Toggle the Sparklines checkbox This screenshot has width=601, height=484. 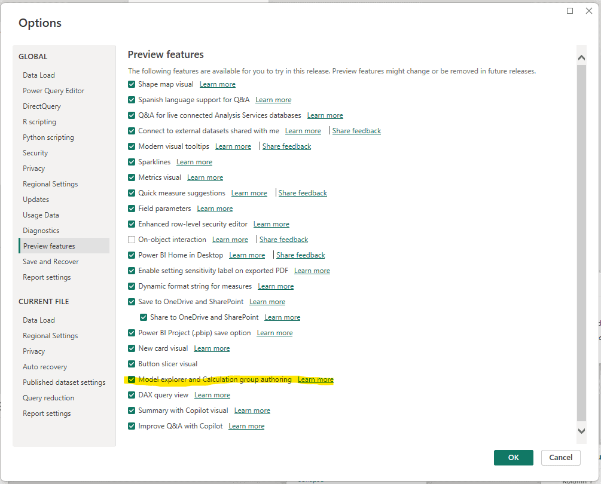tap(132, 162)
